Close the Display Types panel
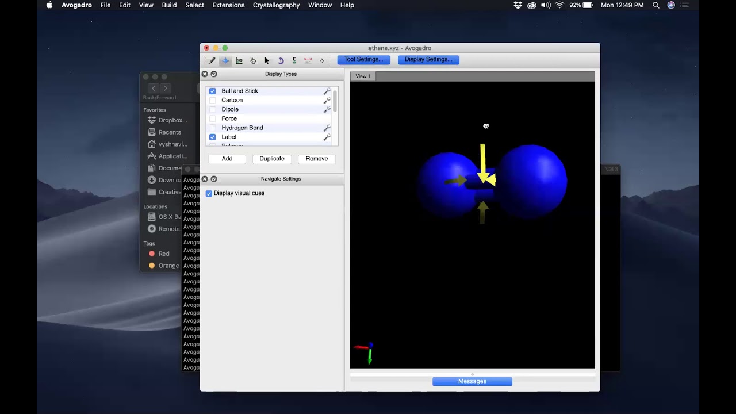Image resolution: width=736 pixels, height=414 pixels. pyautogui.click(x=205, y=74)
